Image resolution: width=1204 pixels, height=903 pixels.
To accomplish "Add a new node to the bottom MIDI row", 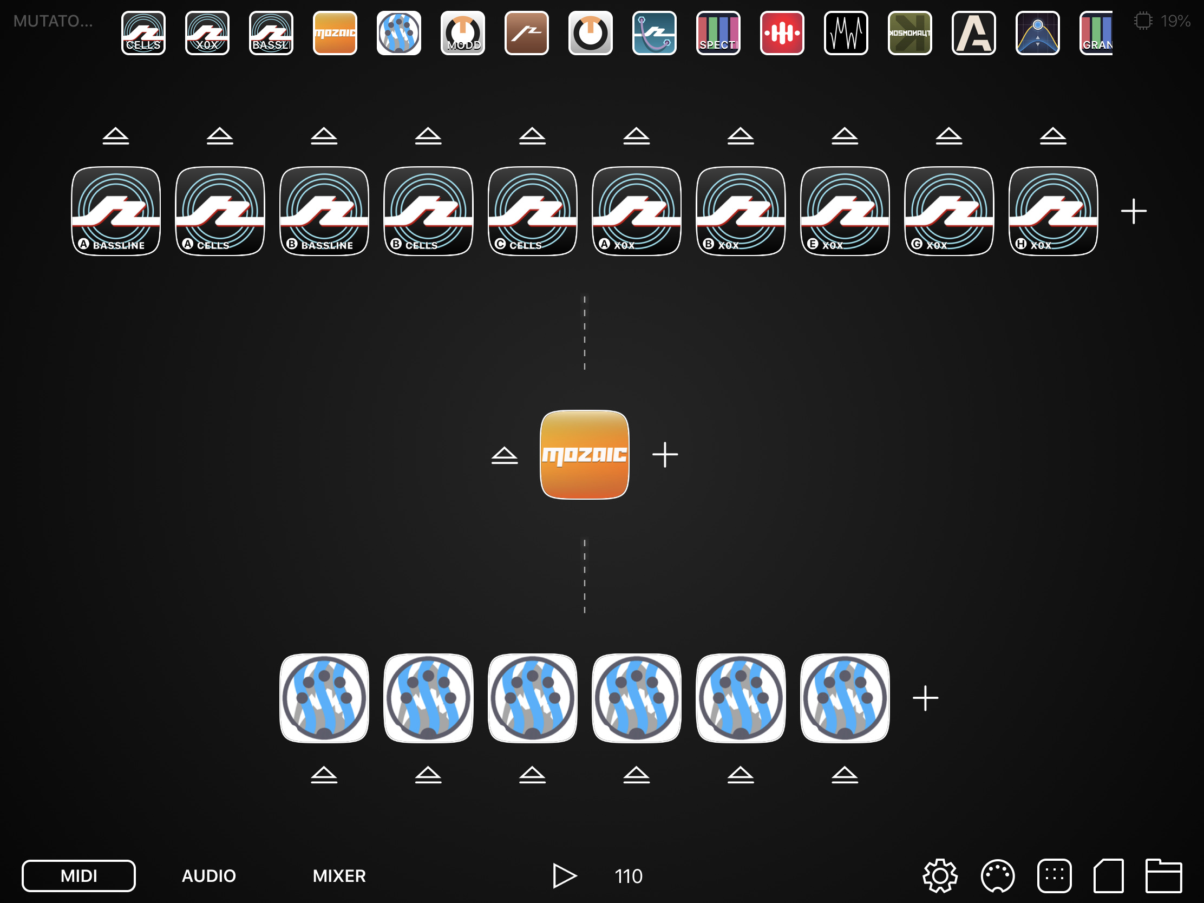I will [x=925, y=698].
